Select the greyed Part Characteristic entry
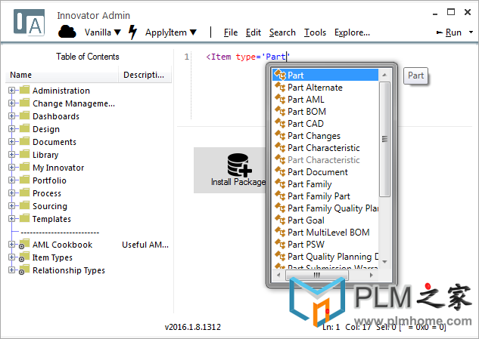Image resolution: width=479 pixels, height=339 pixels. (325, 160)
